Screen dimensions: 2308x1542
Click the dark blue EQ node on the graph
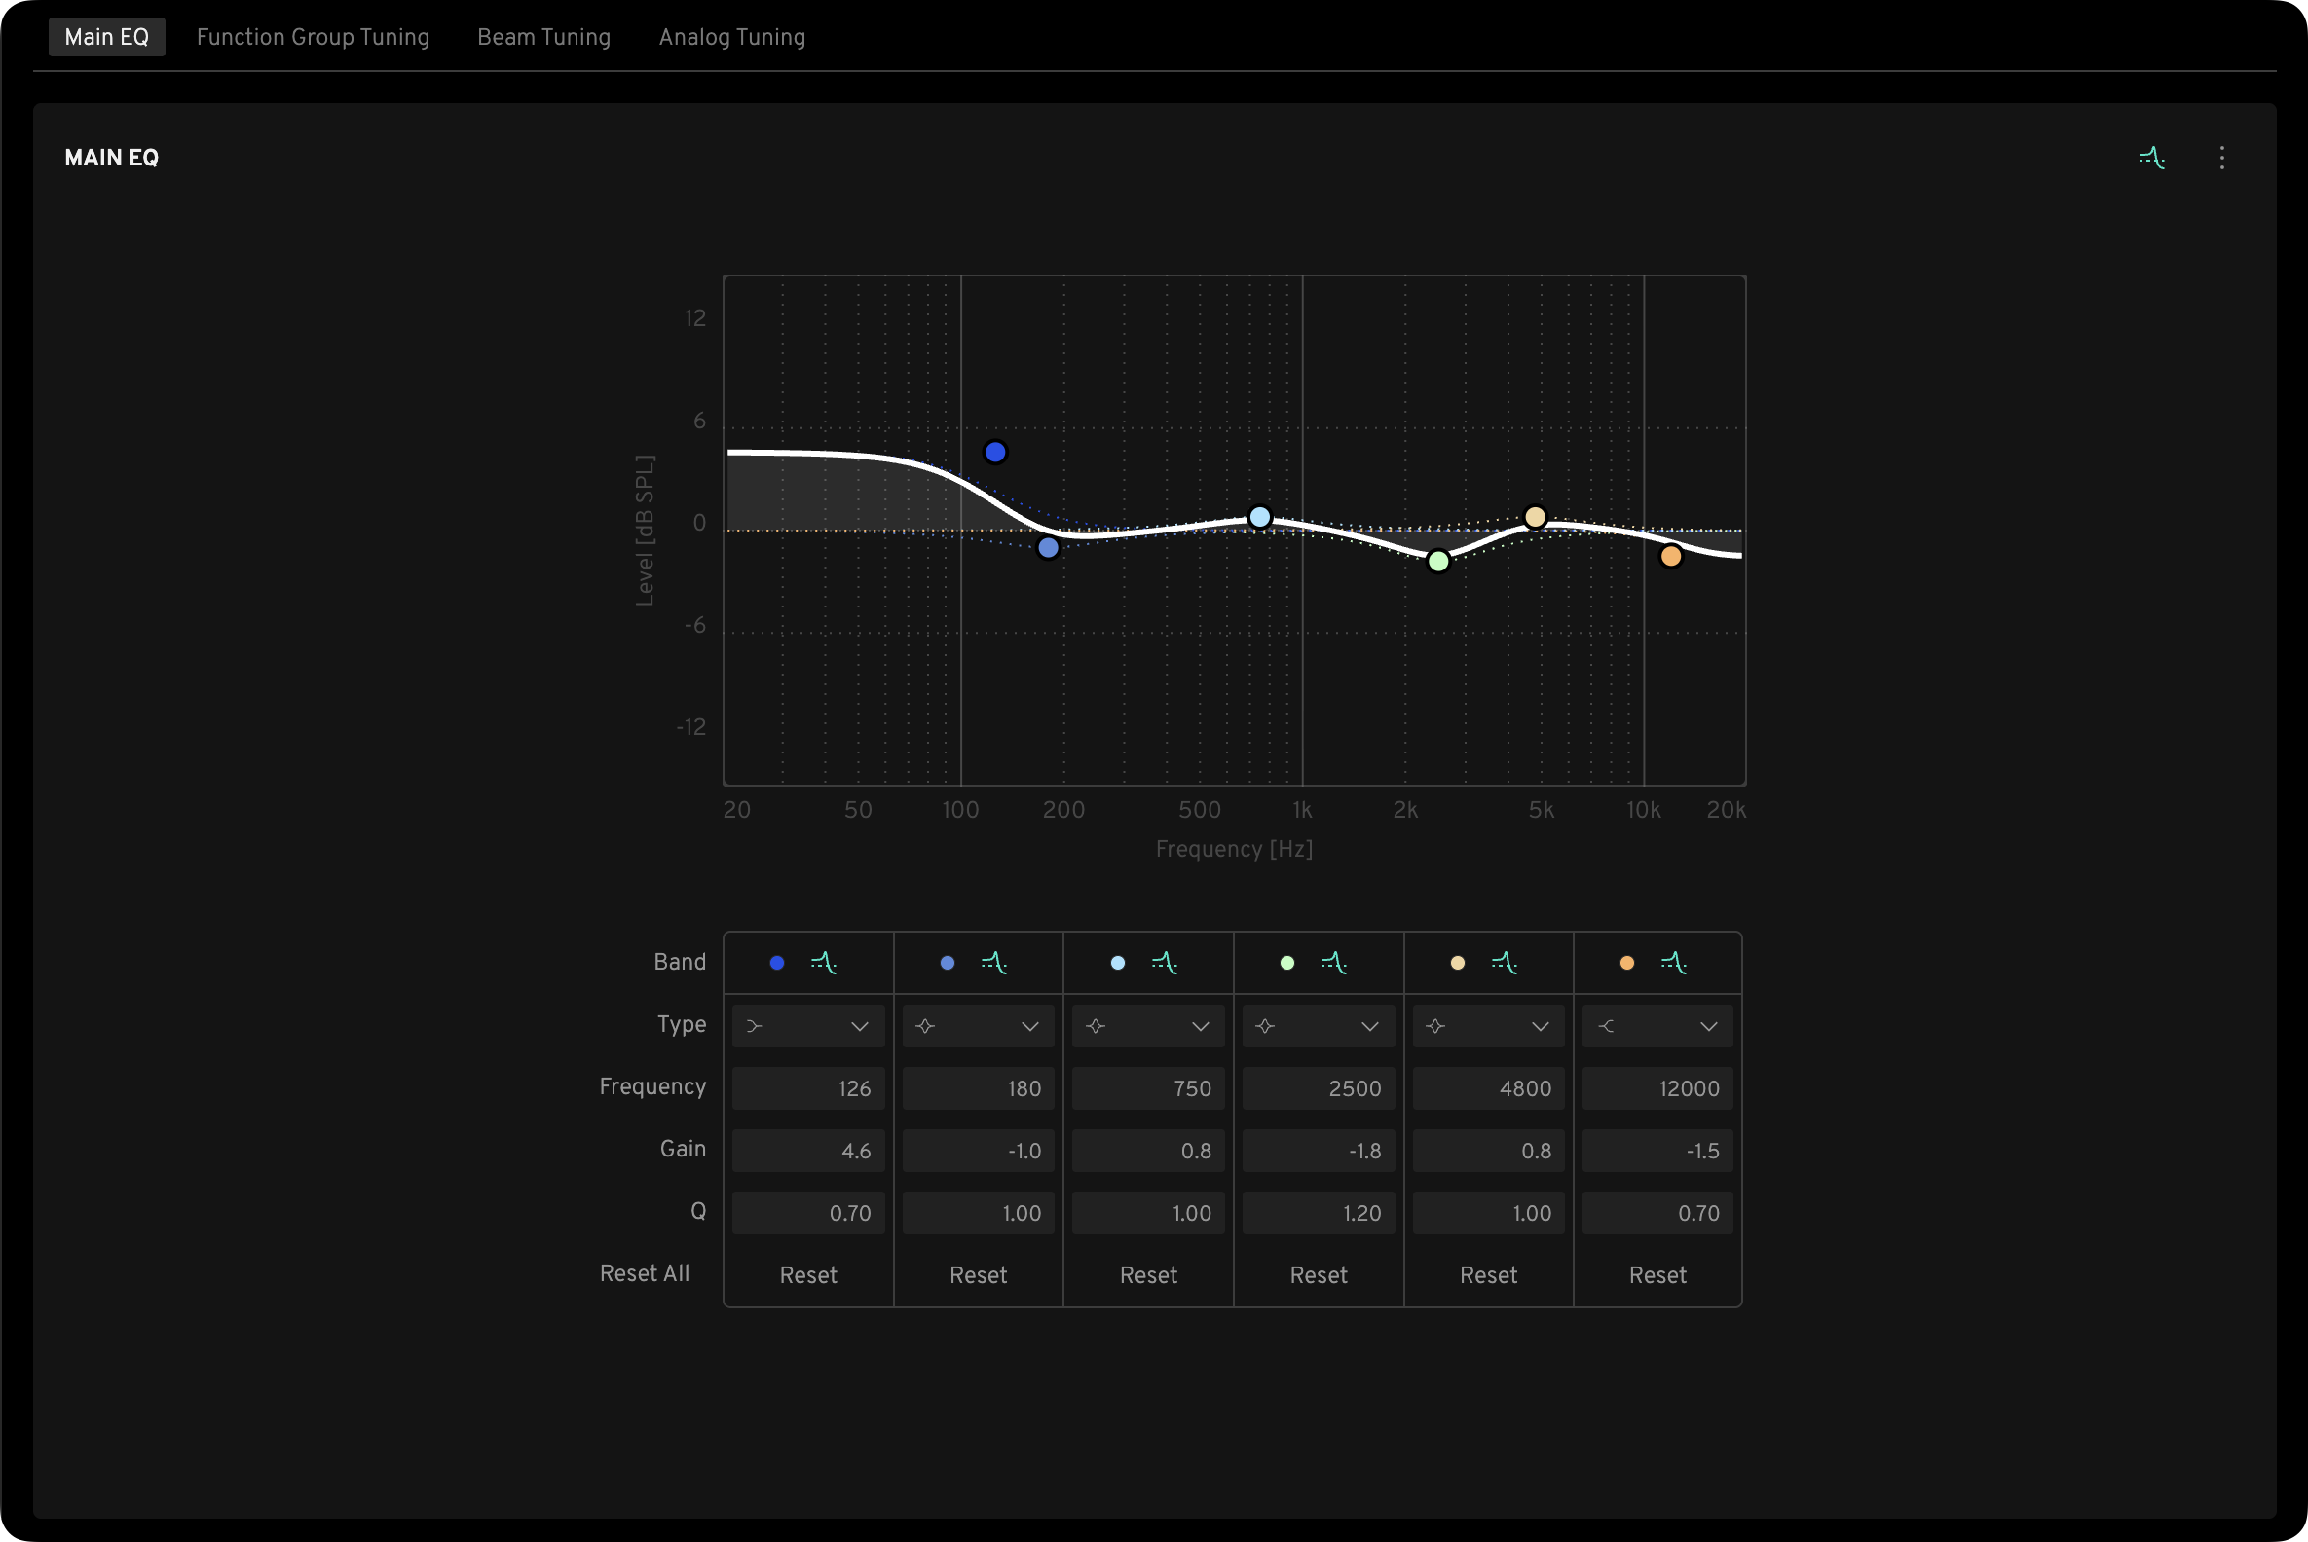click(x=994, y=453)
